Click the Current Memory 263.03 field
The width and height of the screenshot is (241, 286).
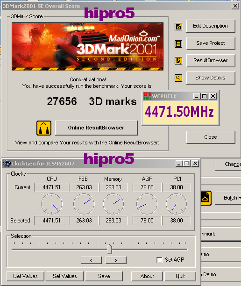tap(113, 187)
